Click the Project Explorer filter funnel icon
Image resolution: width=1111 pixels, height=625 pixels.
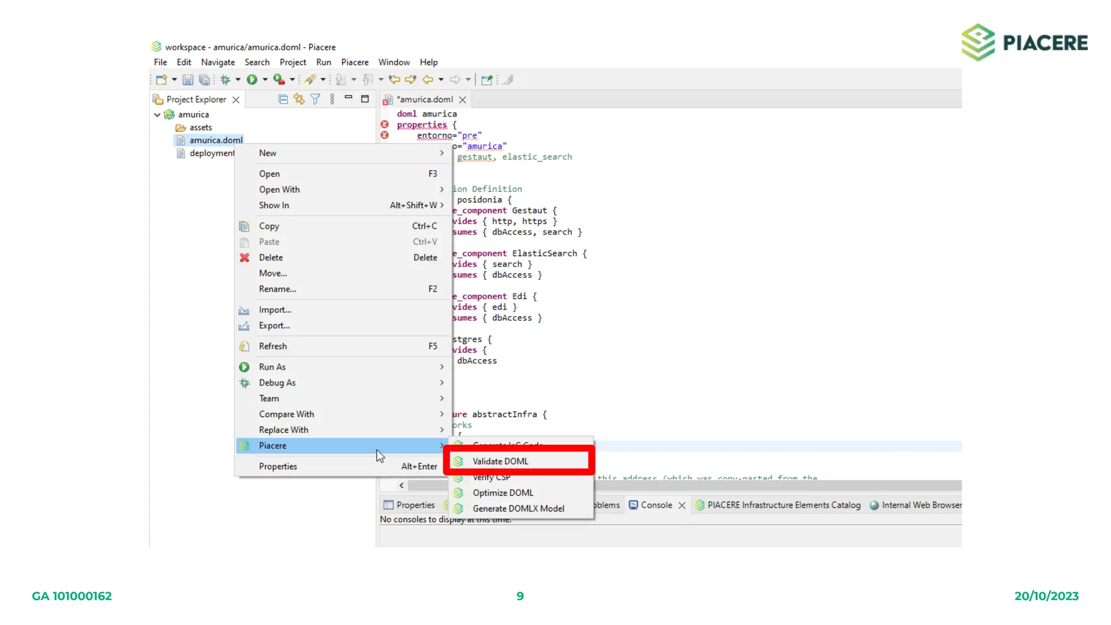(315, 99)
